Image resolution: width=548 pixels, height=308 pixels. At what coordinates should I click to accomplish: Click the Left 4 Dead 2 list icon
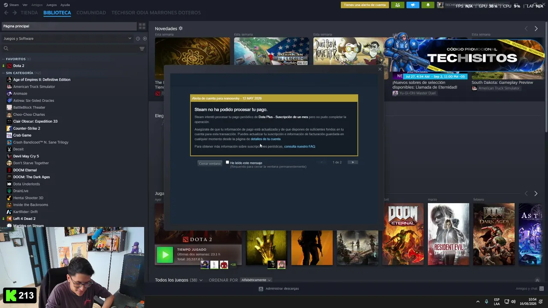pos(9,219)
